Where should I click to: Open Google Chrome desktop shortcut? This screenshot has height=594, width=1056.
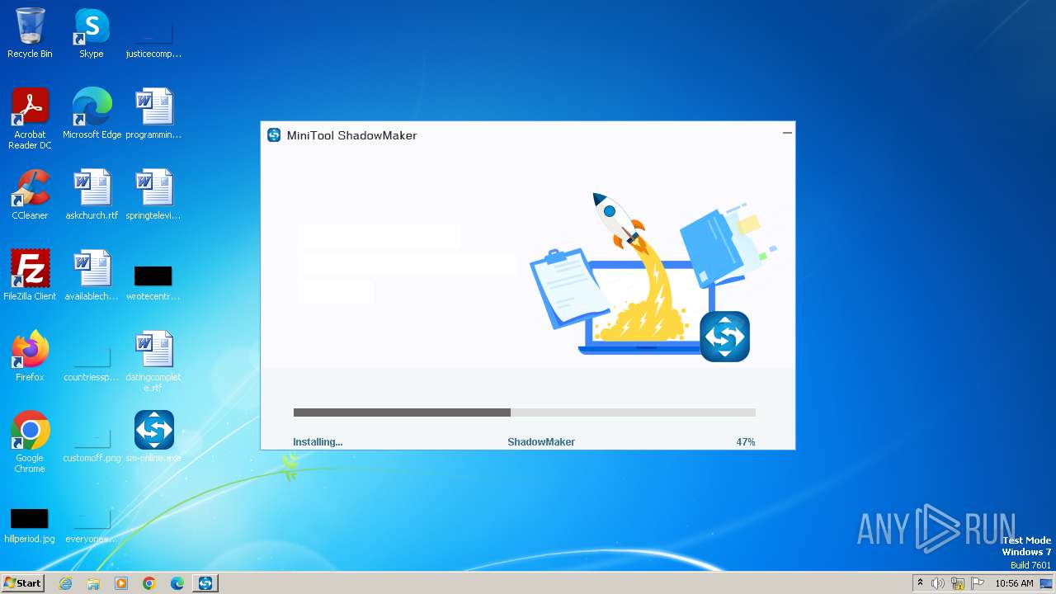[x=30, y=442]
